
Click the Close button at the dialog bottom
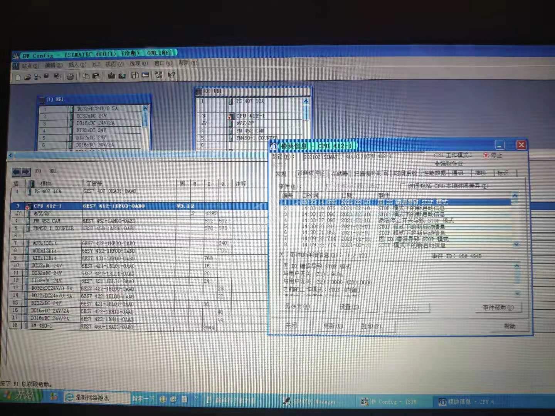(291, 325)
